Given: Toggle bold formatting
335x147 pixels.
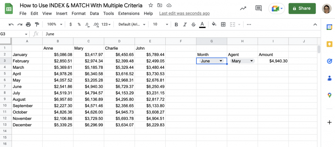Looking at the screenshot, I should (176, 24).
